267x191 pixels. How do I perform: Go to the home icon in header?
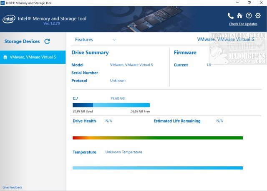pos(239,16)
